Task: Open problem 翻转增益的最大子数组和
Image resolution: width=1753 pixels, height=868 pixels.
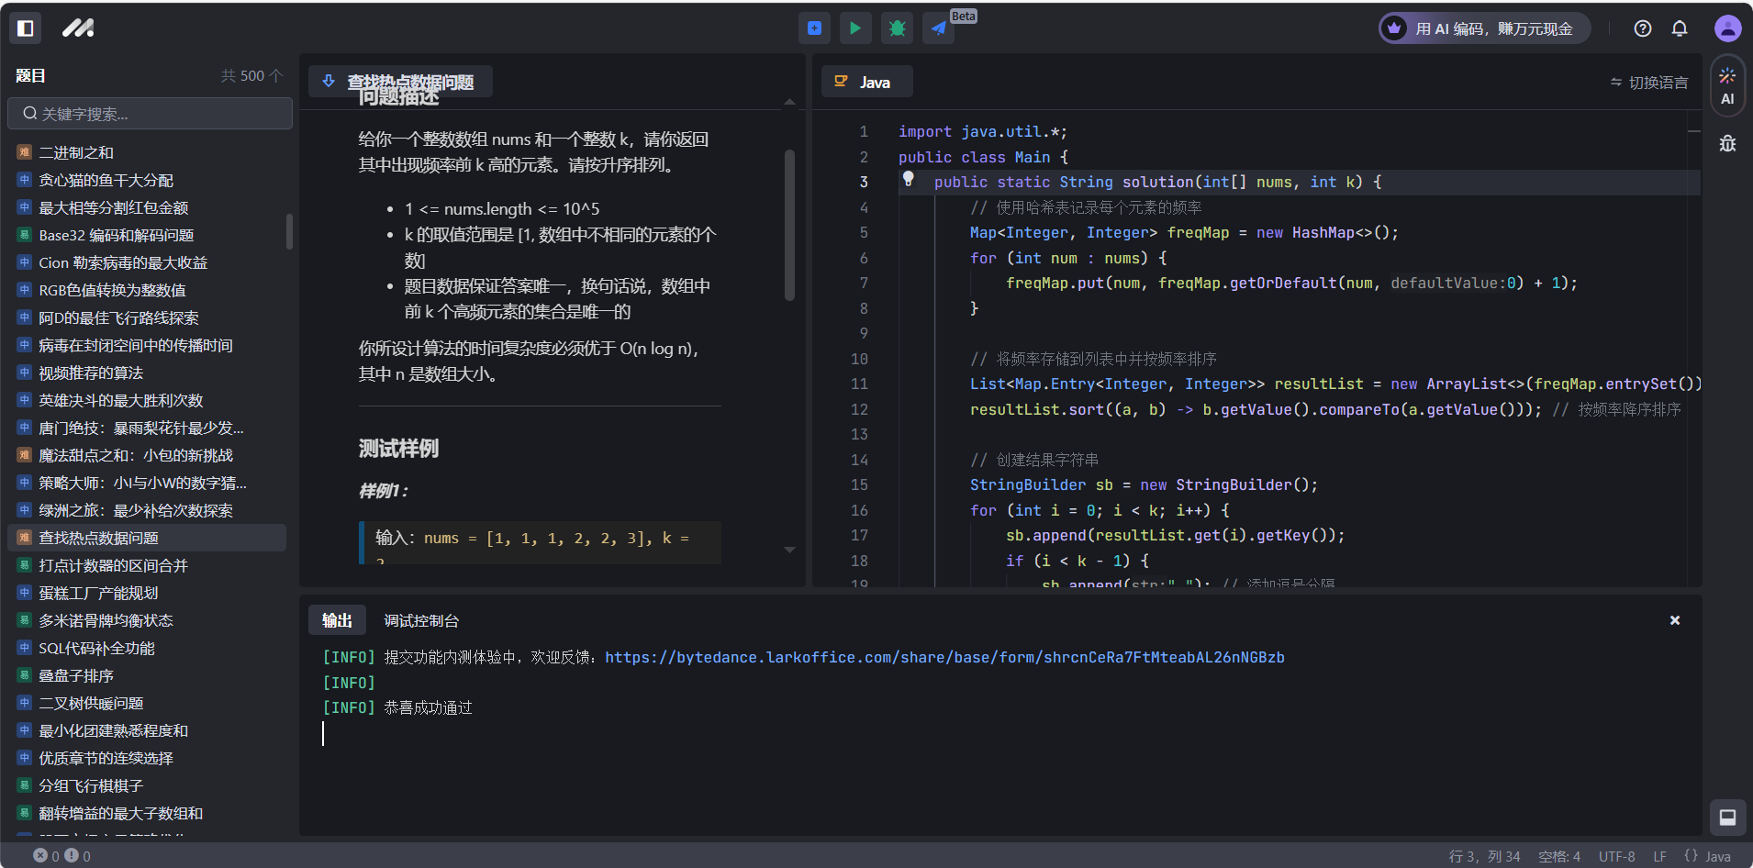Action: [x=147, y=813]
